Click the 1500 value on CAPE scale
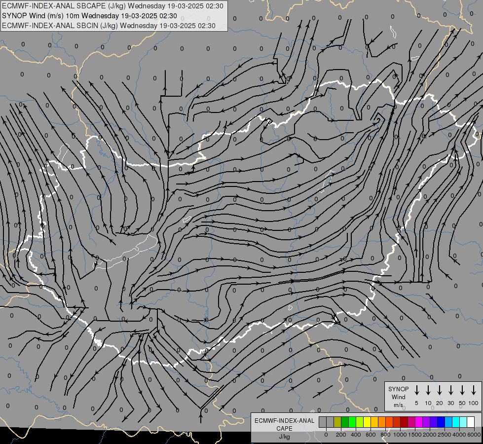The width and height of the screenshot is (483, 444). (x=415, y=435)
